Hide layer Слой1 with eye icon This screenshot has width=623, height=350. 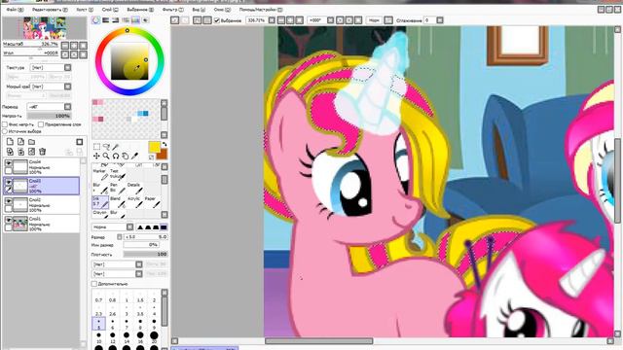[9, 220]
